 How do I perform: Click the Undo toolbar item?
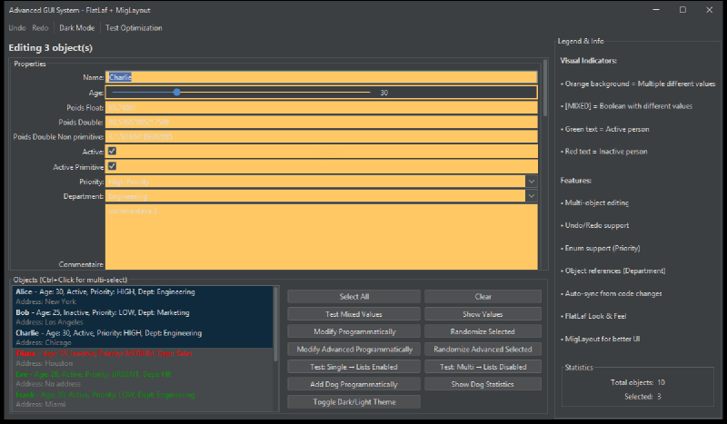point(17,28)
